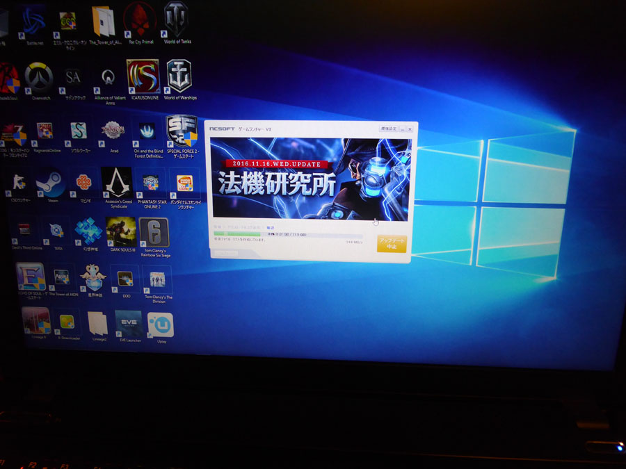Open the DARK SOULS III shortcut

(x=121, y=235)
